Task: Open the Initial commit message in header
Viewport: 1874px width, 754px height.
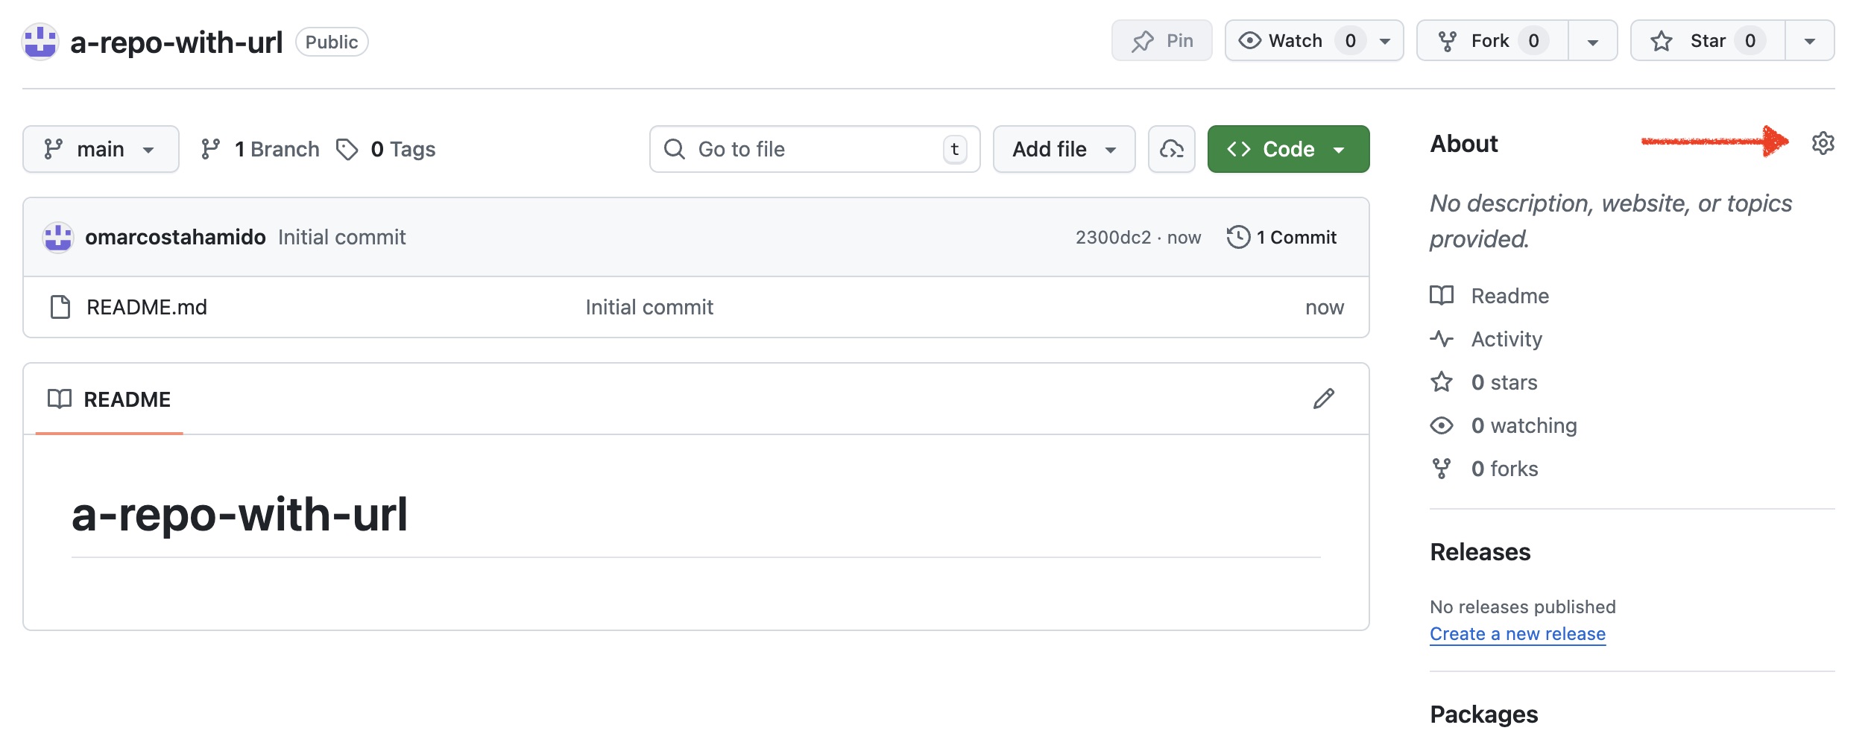Action: click(341, 237)
